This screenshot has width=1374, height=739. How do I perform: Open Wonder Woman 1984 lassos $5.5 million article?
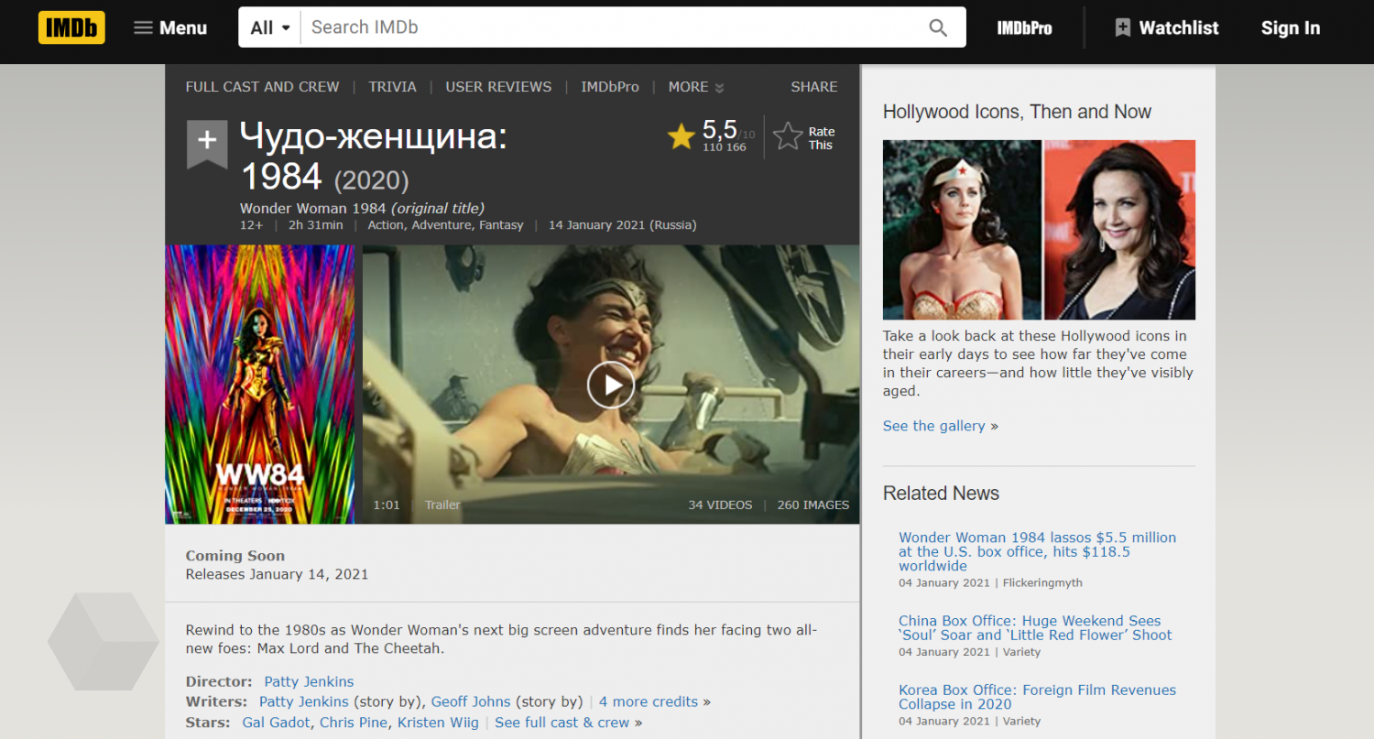(1037, 551)
